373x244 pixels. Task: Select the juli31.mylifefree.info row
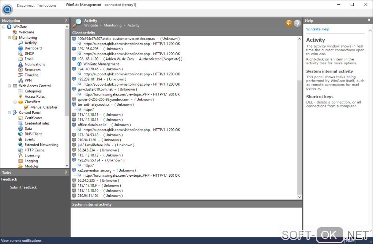(x=106, y=145)
